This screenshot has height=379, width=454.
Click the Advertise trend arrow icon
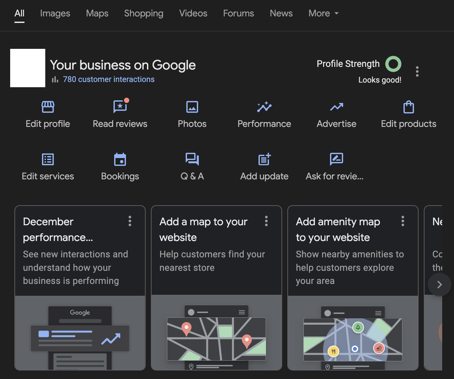[337, 107]
